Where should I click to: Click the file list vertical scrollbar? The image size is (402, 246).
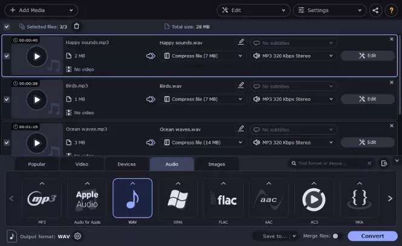tap(400, 76)
